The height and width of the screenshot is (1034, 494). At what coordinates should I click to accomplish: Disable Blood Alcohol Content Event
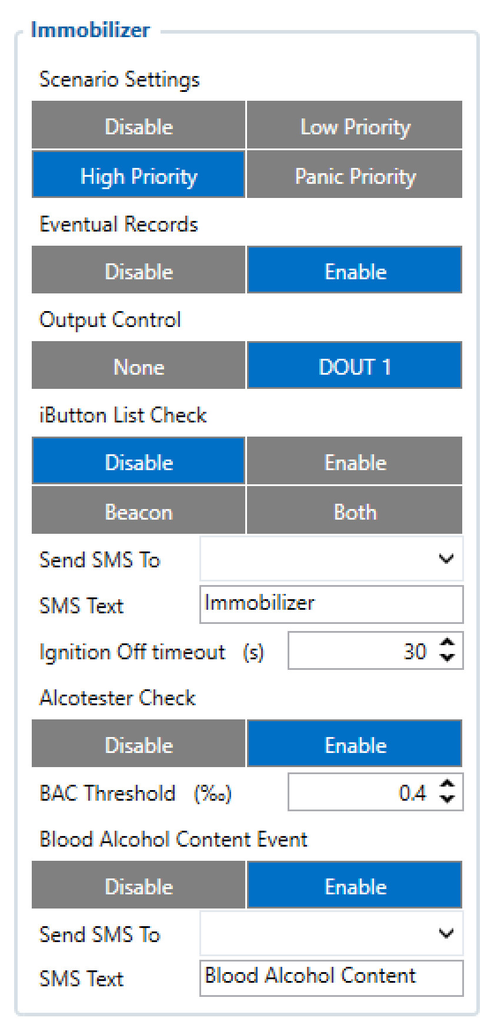139,885
